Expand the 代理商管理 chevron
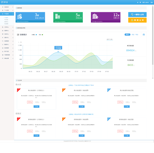The image size is (154, 153). [13, 55]
